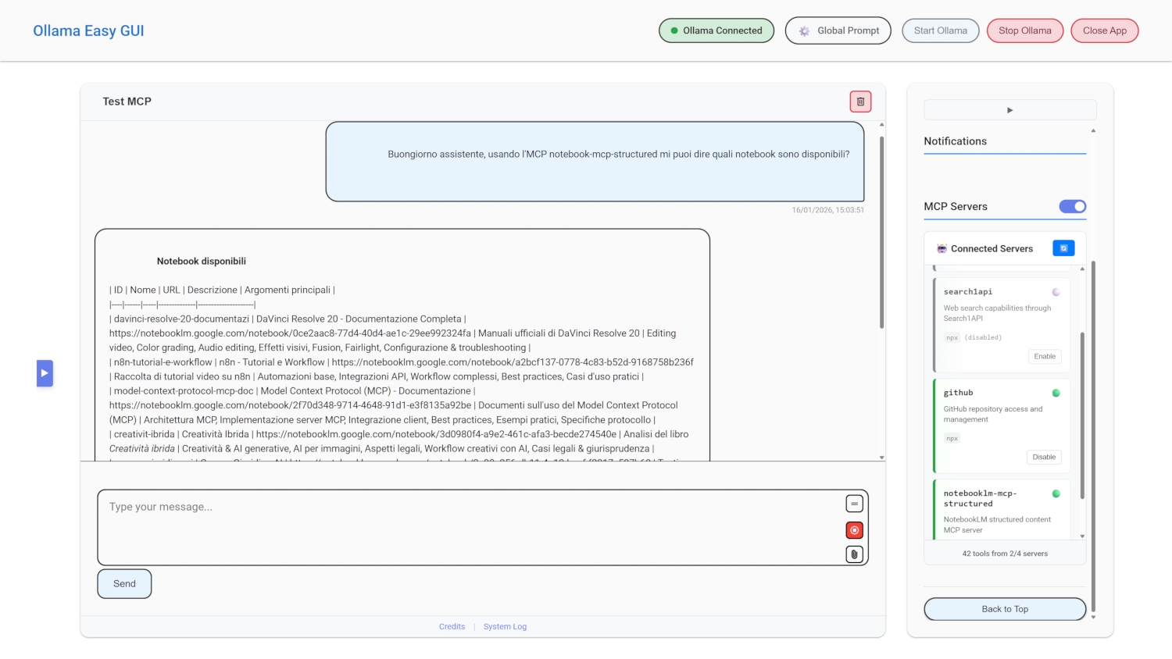Toggle the MCP Servers switch off
Screen dimensions: 1172x659
[x=1072, y=206]
